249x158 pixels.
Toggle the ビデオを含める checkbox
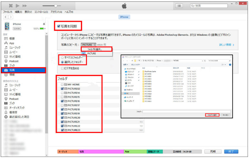pyautogui.click(x=63, y=68)
